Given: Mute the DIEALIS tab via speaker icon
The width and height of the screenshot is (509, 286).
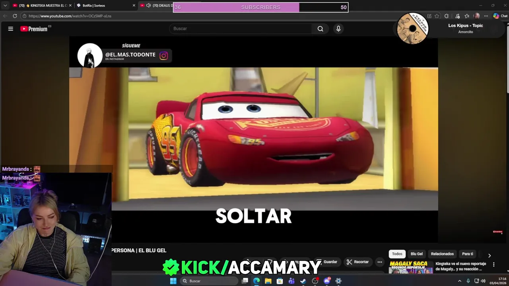Looking at the screenshot, I should pos(148,6).
